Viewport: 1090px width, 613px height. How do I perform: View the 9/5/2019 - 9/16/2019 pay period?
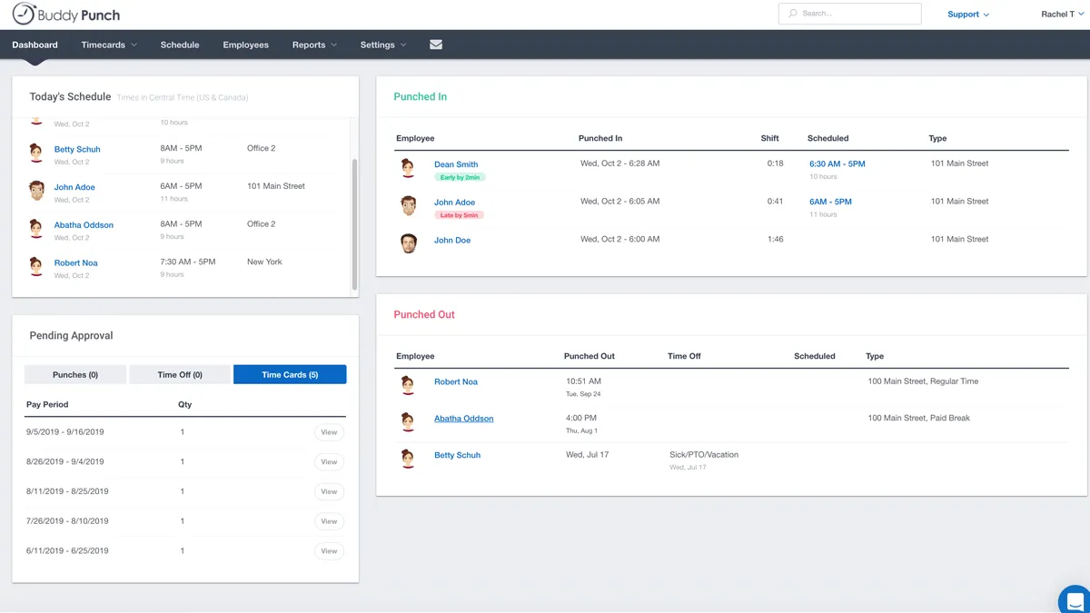coord(329,432)
